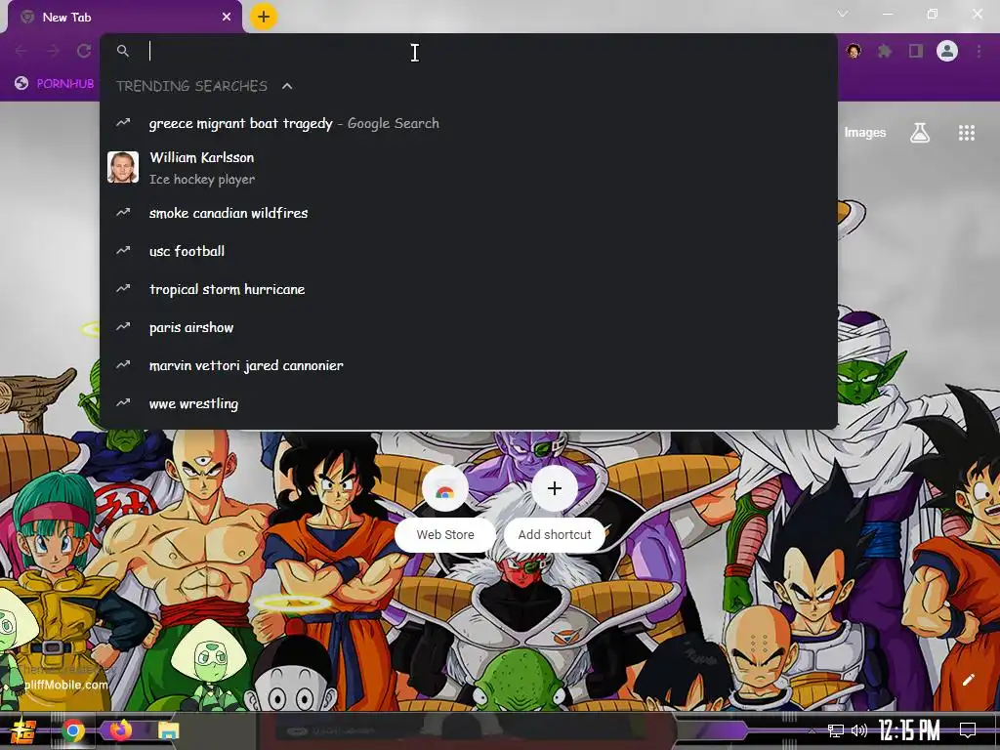This screenshot has width=1000, height=750.
Task: Select 'greece migrant boat tragedy' suggestion
Action: point(468,123)
